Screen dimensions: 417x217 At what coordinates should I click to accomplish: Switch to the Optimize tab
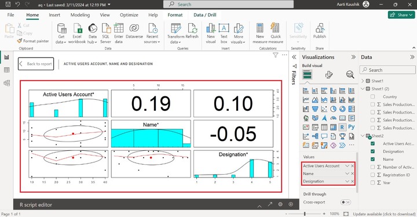(129, 15)
